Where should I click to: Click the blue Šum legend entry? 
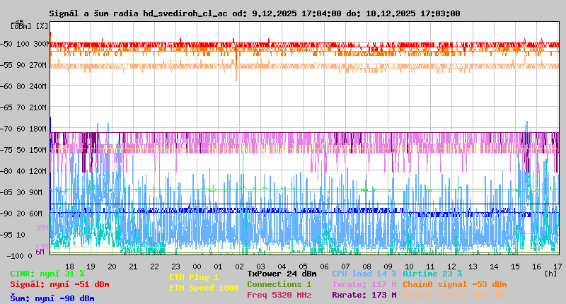click(x=52, y=298)
